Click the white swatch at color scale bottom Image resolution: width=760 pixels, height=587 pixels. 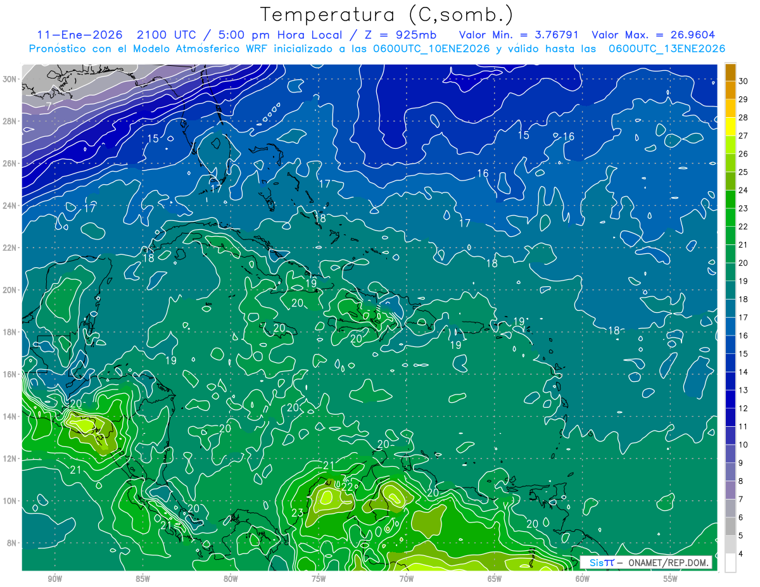(x=731, y=563)
